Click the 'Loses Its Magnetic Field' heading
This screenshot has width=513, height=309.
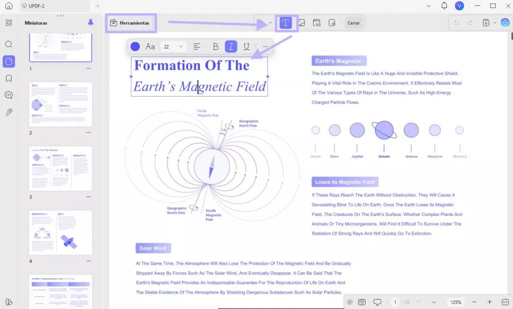click(x=345, y=182)
